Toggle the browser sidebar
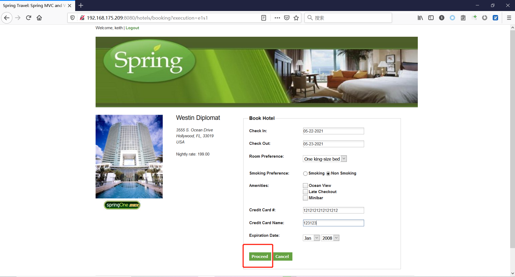515x277 pixels. (431, 18)
